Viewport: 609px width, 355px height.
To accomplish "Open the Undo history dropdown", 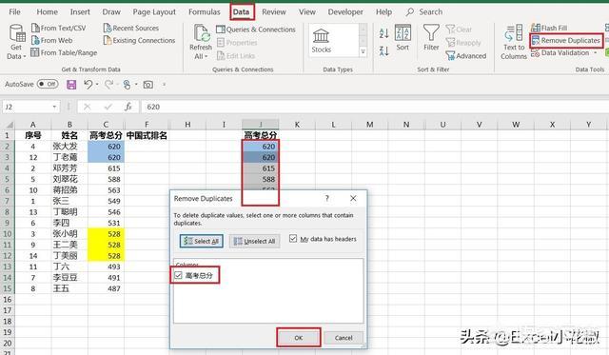I will tap(97, 85).
